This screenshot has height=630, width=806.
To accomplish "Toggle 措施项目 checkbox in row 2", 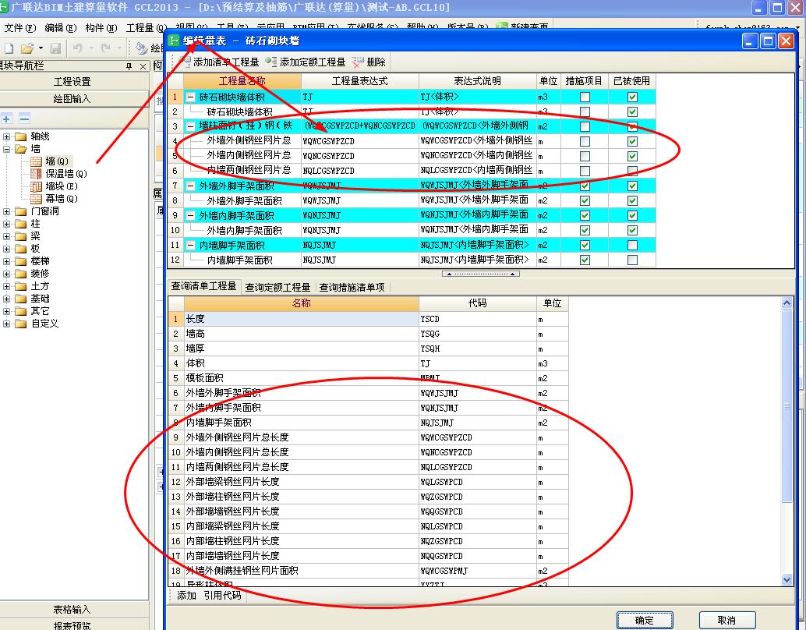I will (x=585, y=112).
